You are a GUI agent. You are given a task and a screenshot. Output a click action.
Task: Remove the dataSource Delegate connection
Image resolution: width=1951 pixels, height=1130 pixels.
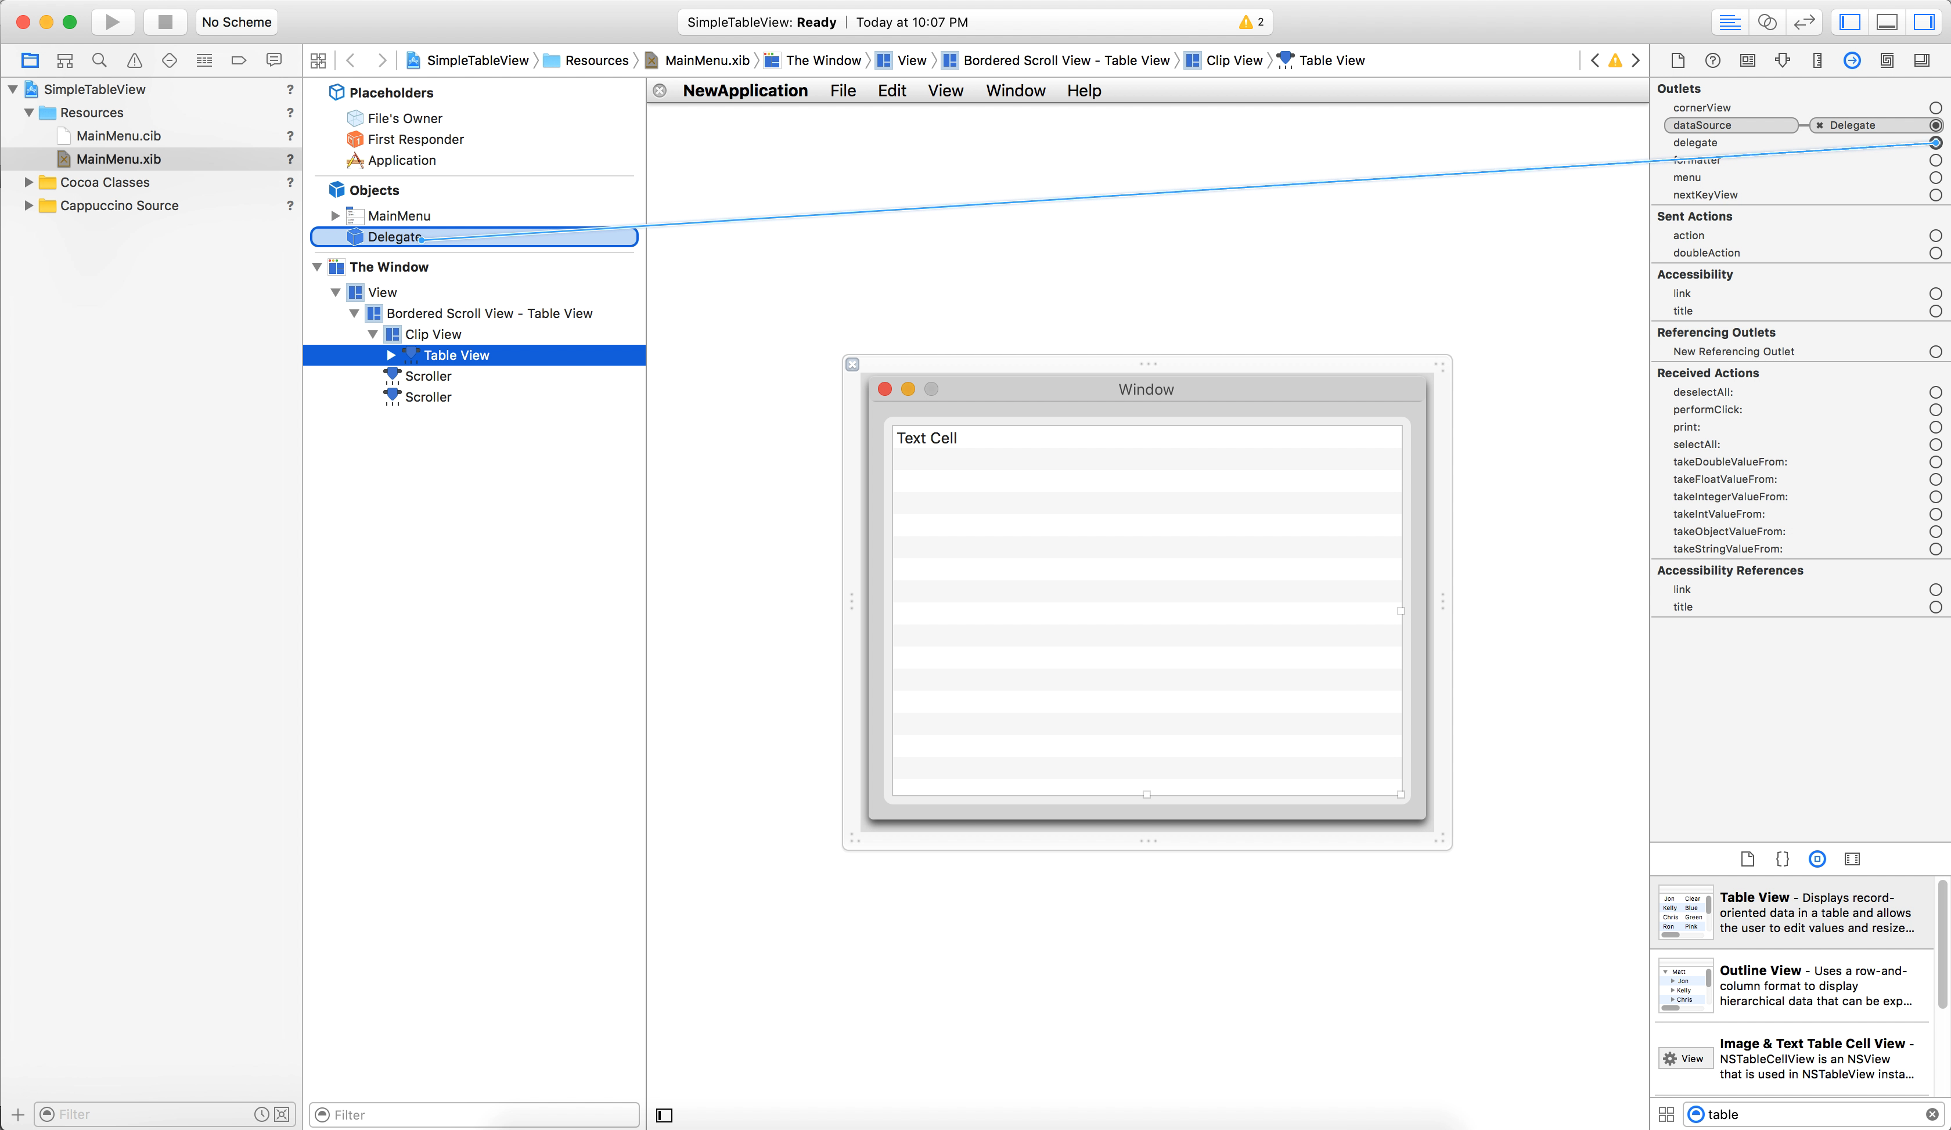1819,125
